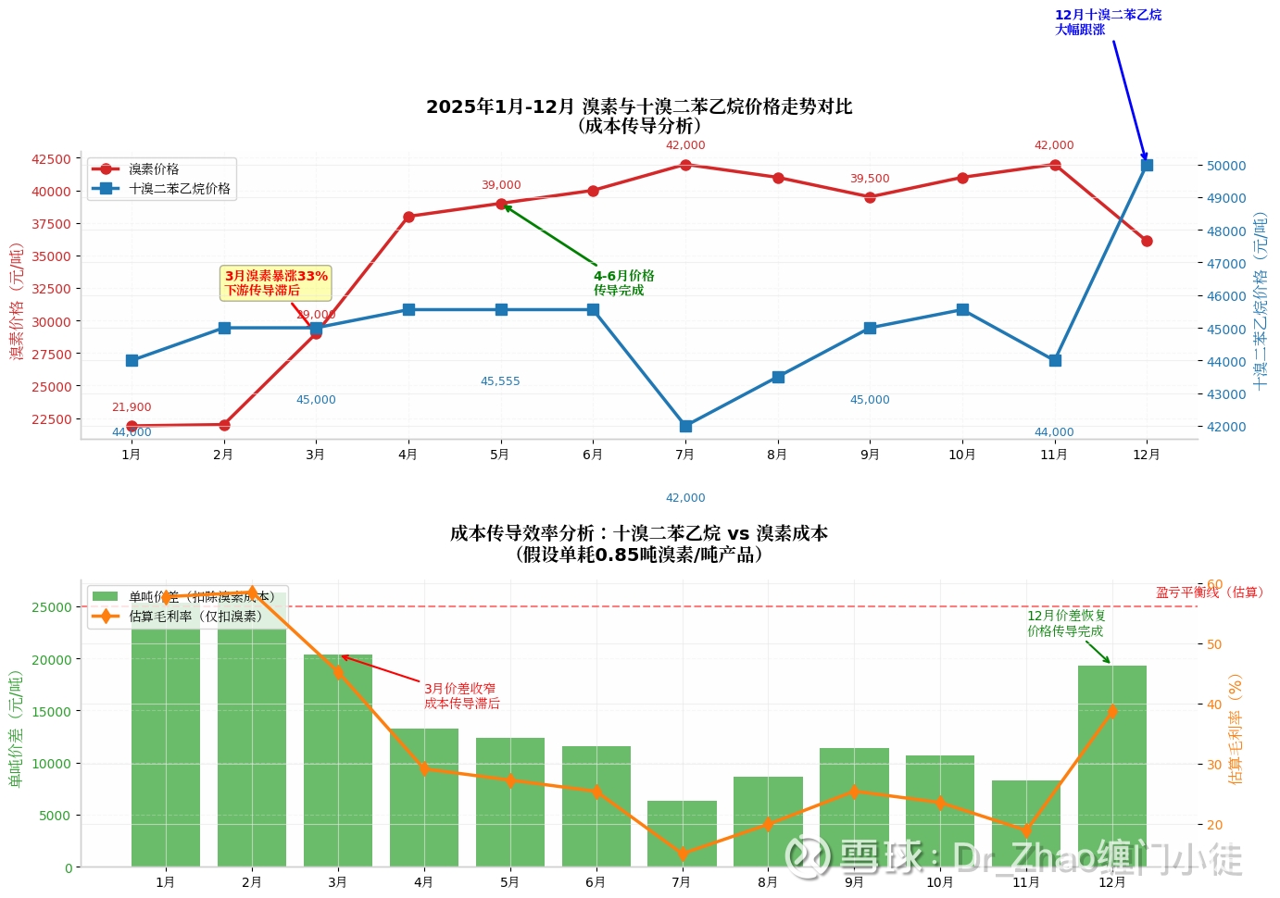Select the July red 42,000 data point

[685, 165]
